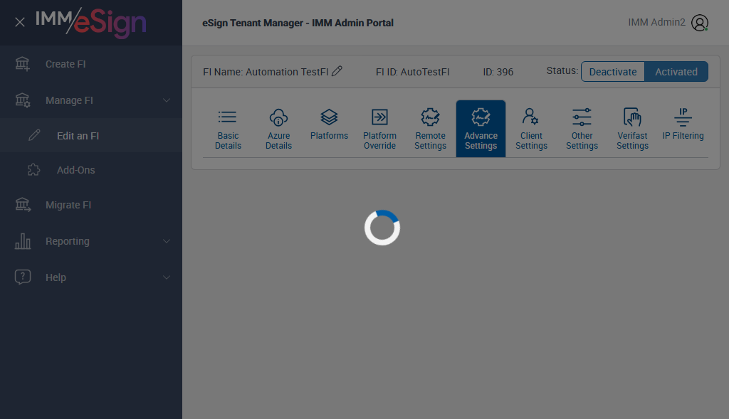The width and height of the screenshot is (729, 419).
Task: Click the Basic Details list icon
Action: [227, 117]
